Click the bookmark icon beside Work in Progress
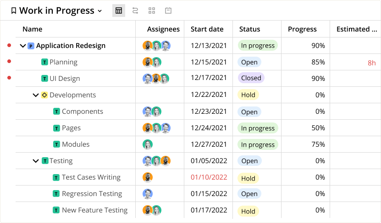 click(x=14, y=11)
